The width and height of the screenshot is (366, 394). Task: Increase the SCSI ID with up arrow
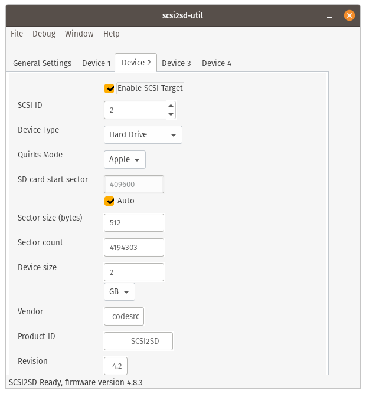[171, 106]
